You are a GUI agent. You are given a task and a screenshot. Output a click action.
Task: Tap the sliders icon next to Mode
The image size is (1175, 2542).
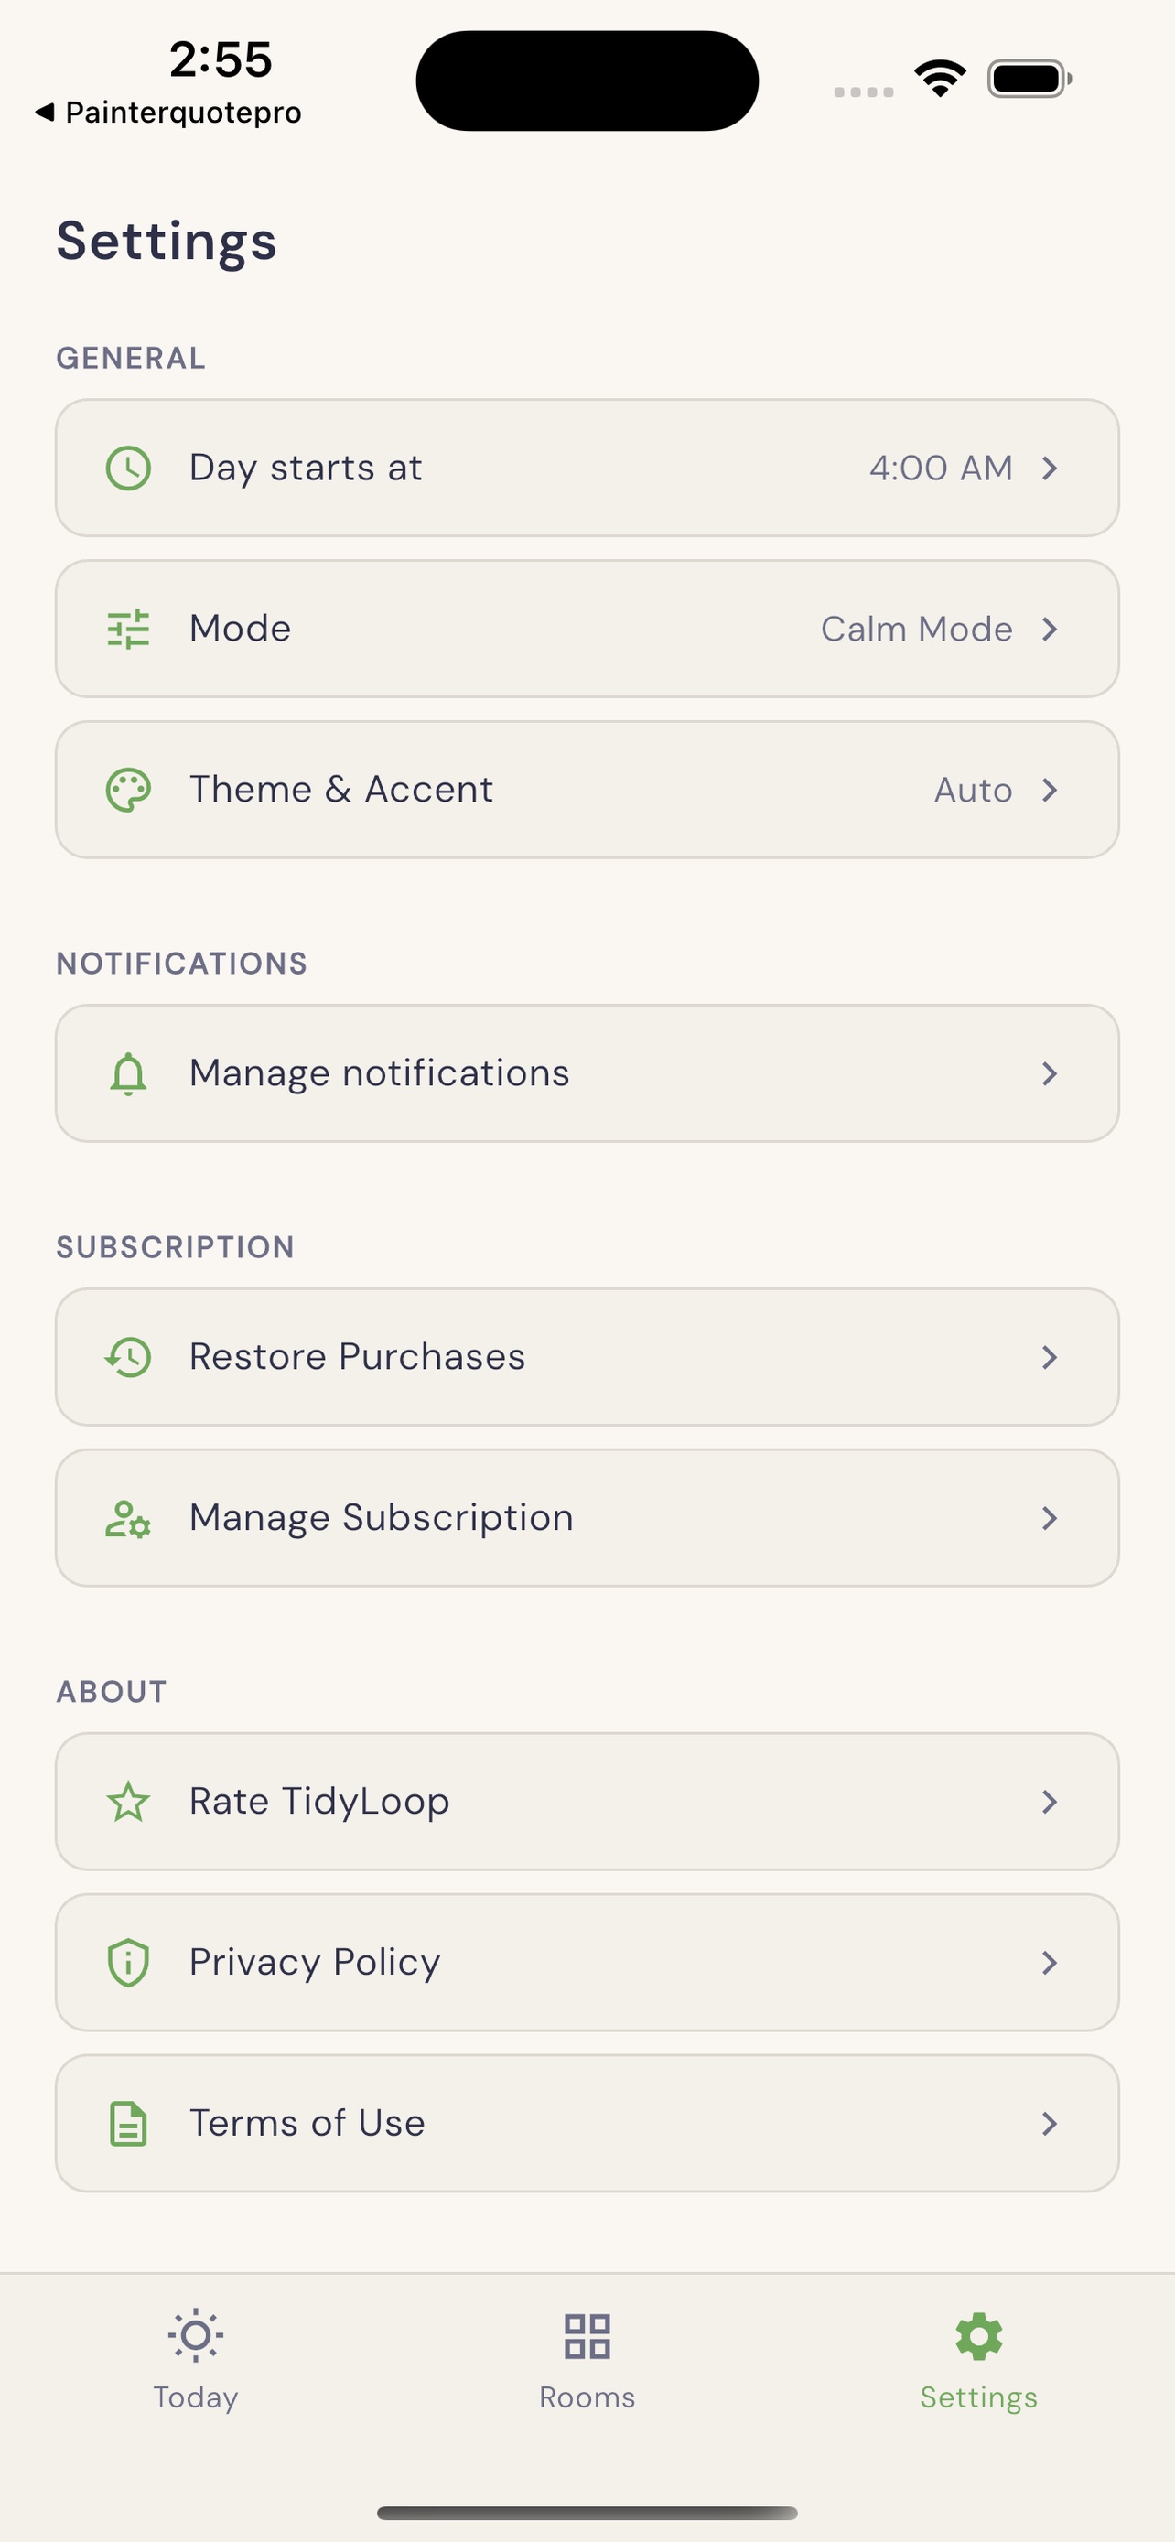pyautogui.click(x=128, y=629)
